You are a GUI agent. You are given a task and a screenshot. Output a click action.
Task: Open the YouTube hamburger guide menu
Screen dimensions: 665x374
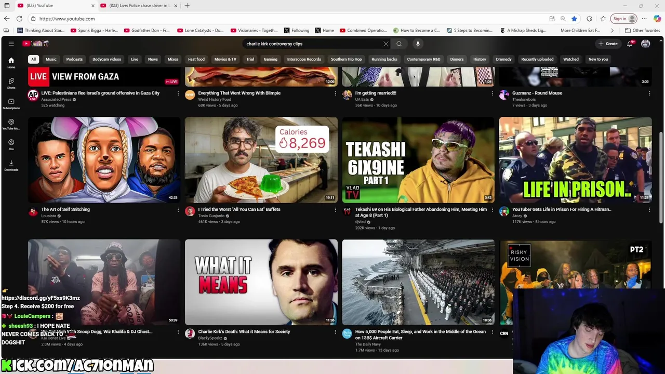click(11, 44)
